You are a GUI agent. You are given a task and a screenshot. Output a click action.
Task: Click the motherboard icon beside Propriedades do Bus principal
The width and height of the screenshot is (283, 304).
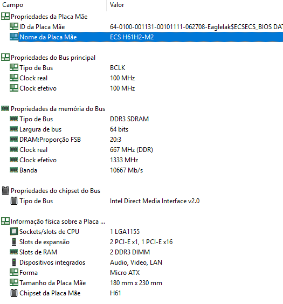coord(5,57)
